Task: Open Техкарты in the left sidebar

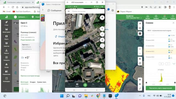Action: [6, 59]
